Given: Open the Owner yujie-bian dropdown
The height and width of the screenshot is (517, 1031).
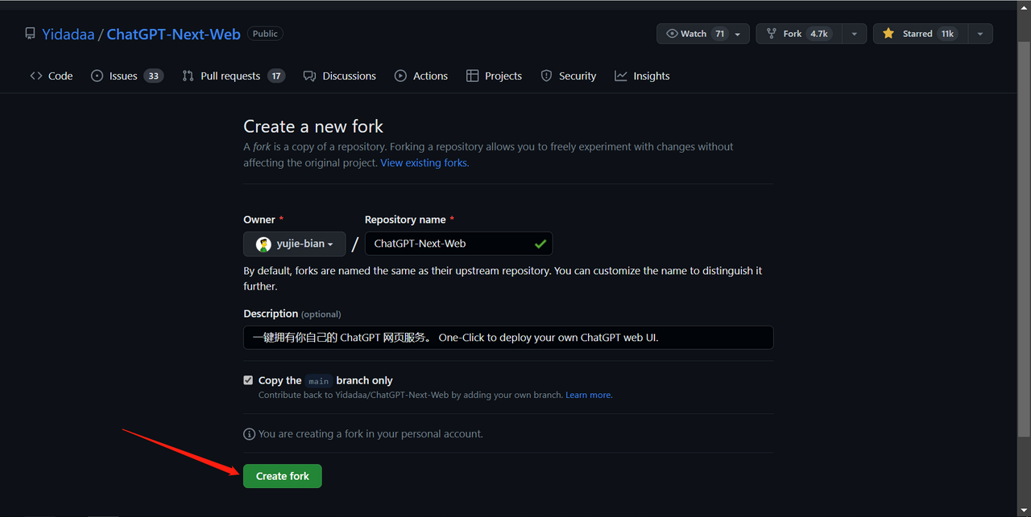Looking at the screenshot, I should [x=294, y=244].
